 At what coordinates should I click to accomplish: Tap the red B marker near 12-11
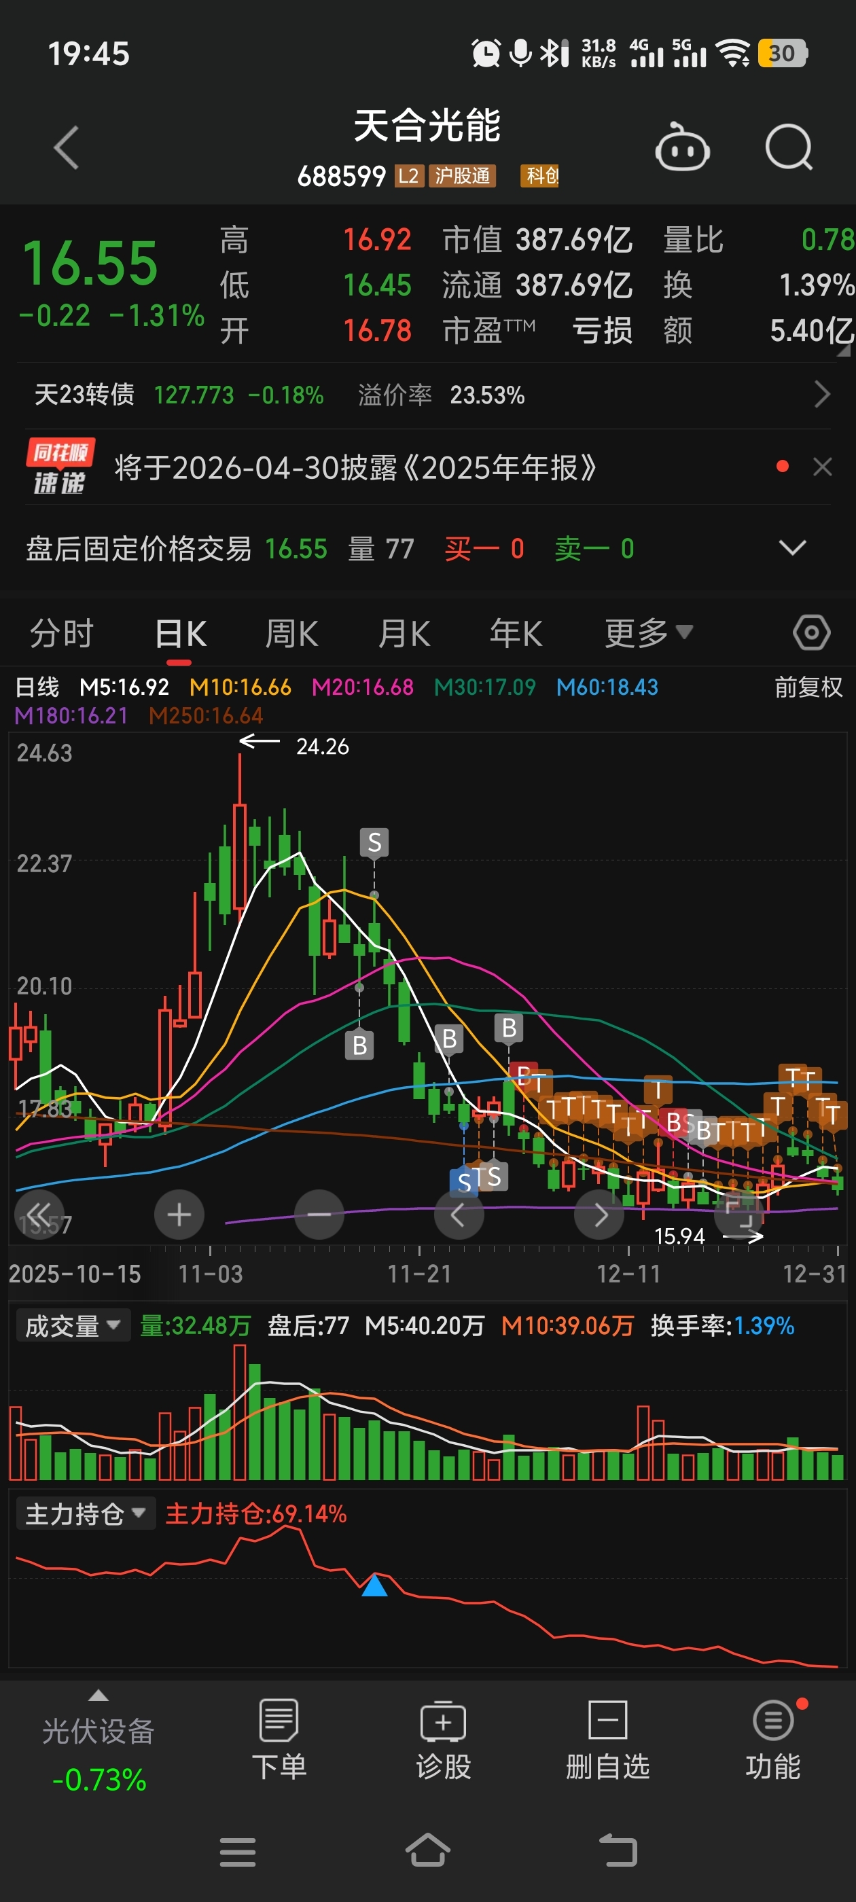click(x=673, y=1122)
